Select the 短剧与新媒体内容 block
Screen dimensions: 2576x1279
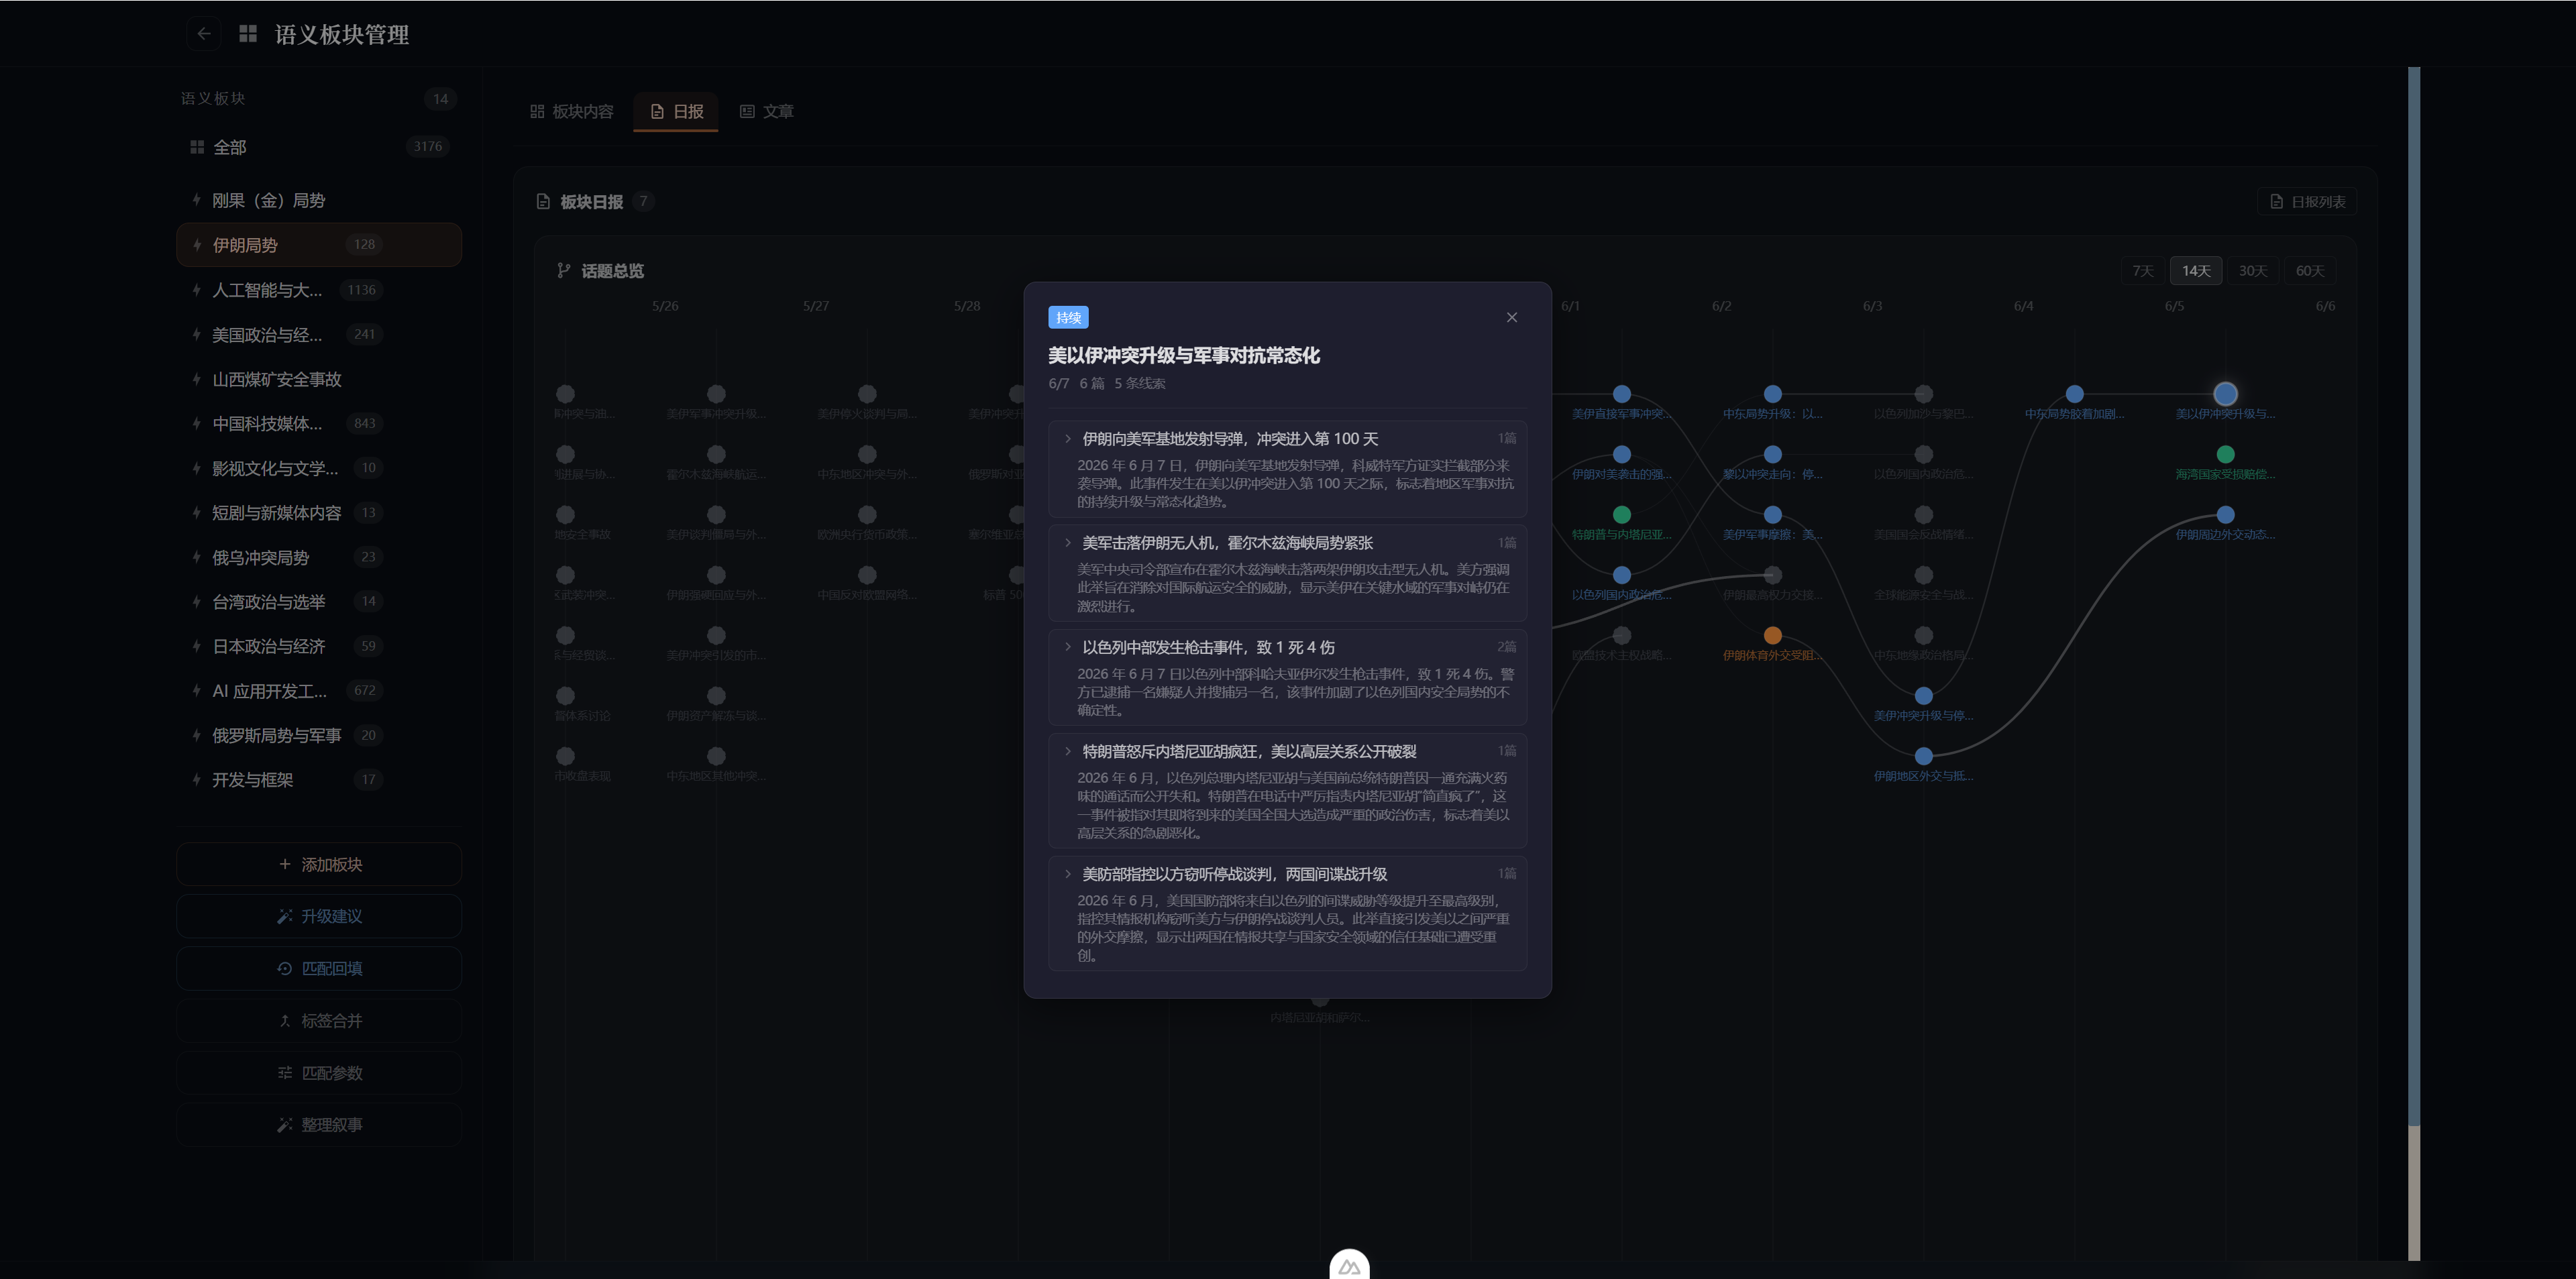(319, 513)
